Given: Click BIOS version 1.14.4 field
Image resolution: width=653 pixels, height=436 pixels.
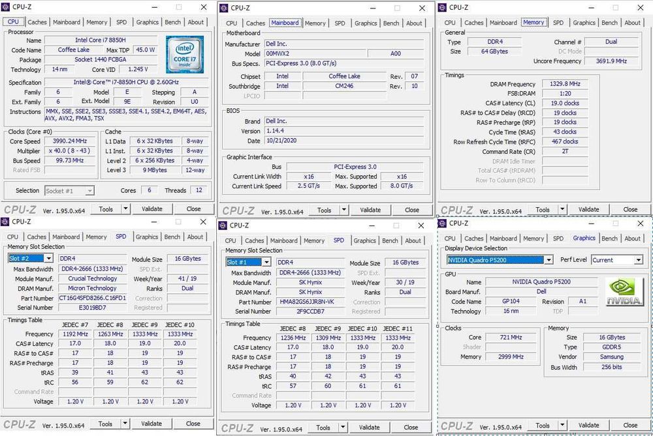Looking at the screenshot, I should tap(344, 131).
